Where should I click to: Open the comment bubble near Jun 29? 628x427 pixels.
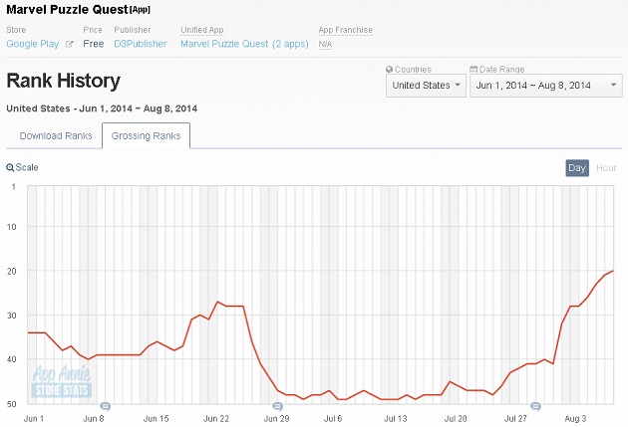277,407
